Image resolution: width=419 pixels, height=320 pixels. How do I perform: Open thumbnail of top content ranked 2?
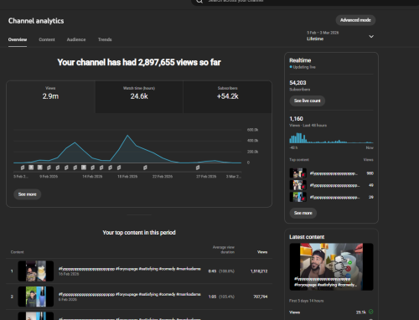pyautogui.click(x=36, y=297)
